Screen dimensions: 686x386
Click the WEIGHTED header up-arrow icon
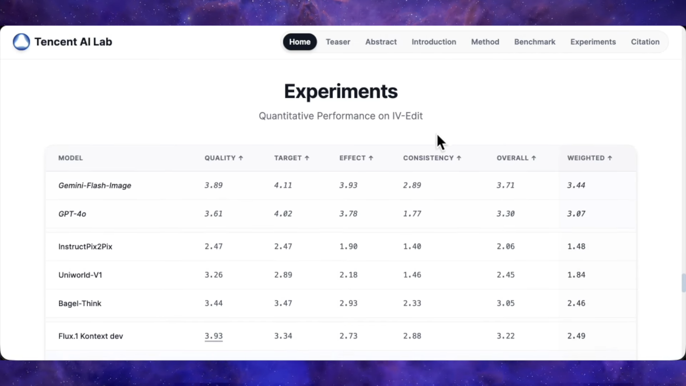tap(610, 158)
